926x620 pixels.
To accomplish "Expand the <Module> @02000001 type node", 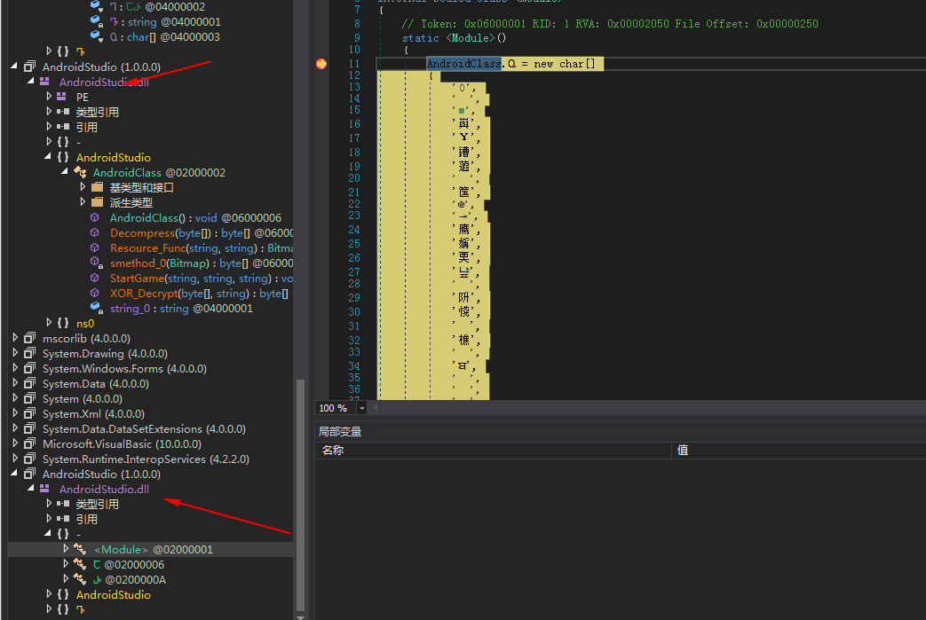I will 66,549.
